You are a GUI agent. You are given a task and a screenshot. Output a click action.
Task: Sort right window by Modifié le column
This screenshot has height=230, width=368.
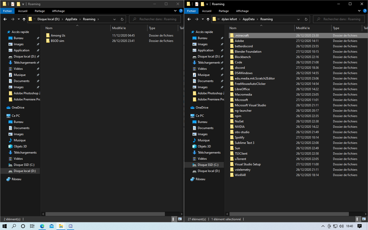[x=303, y=28]
